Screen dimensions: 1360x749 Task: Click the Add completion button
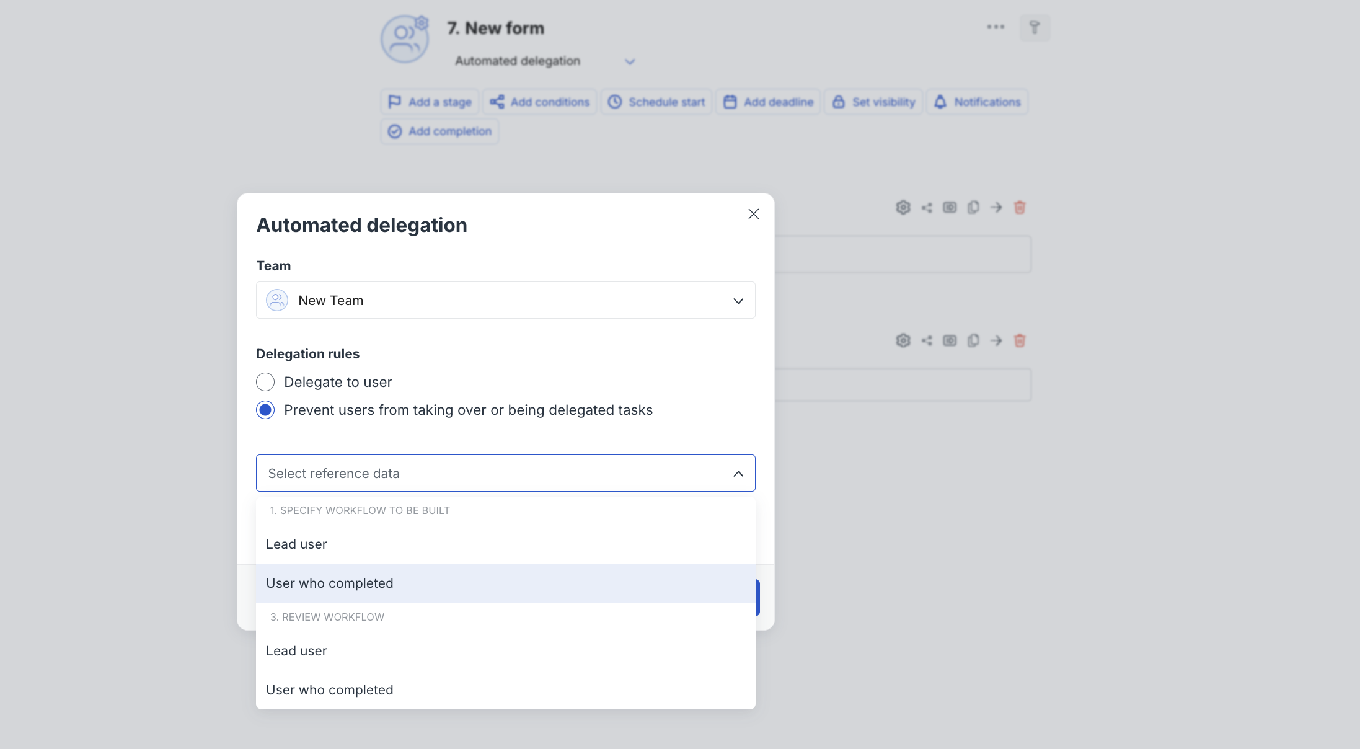click(439, 131)
